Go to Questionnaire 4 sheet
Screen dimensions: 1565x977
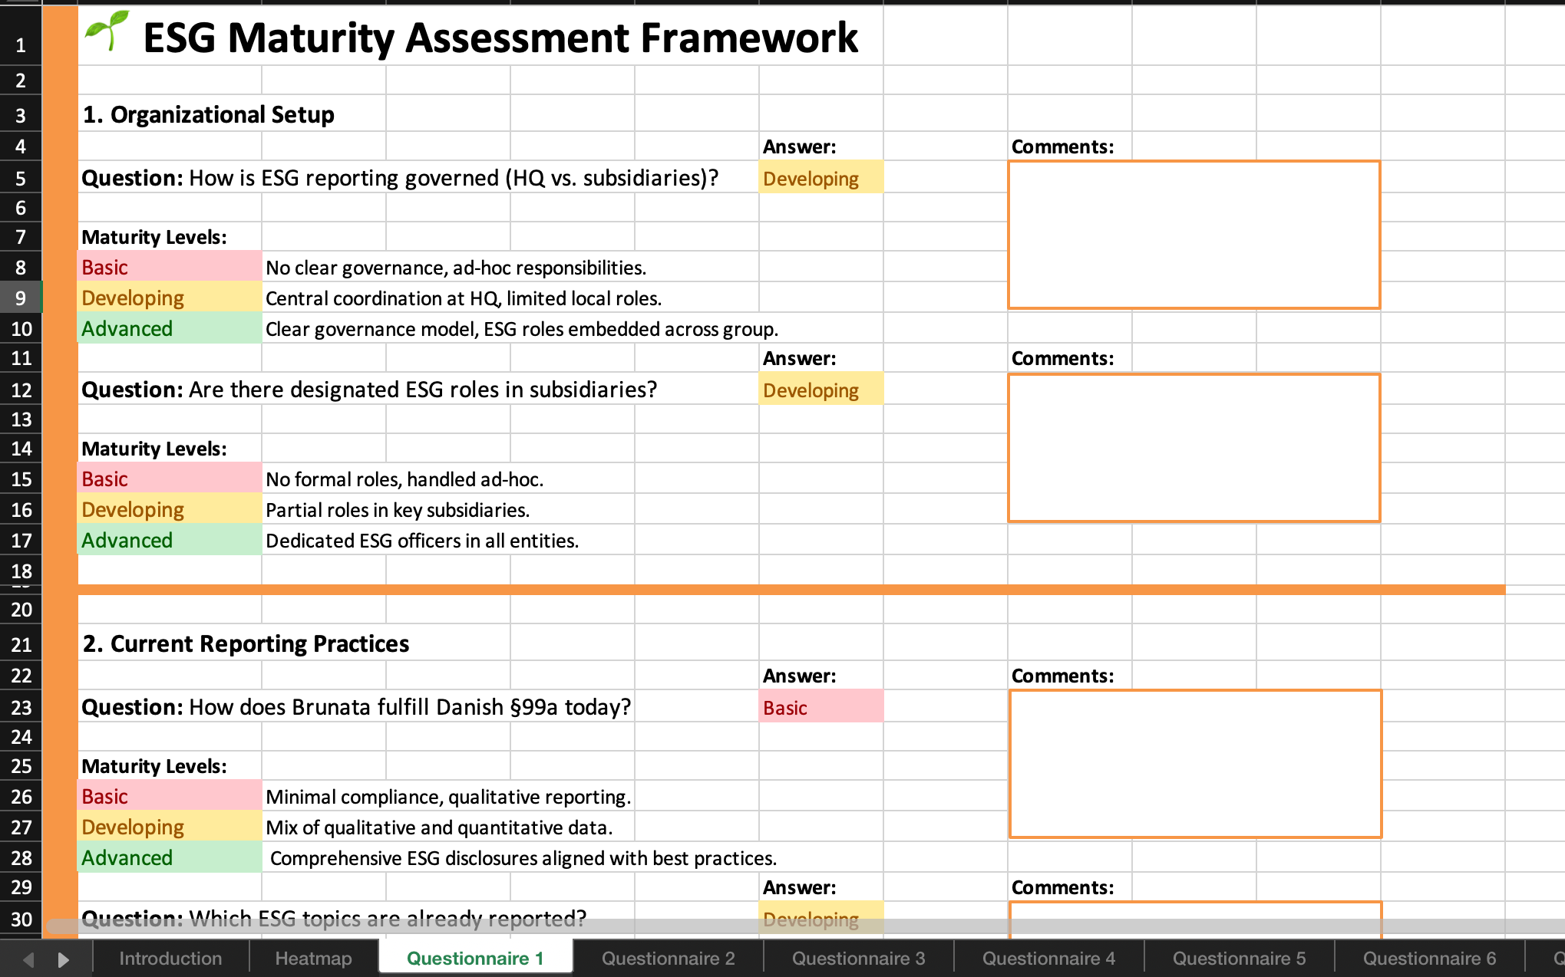click(x=1048, y=959)
